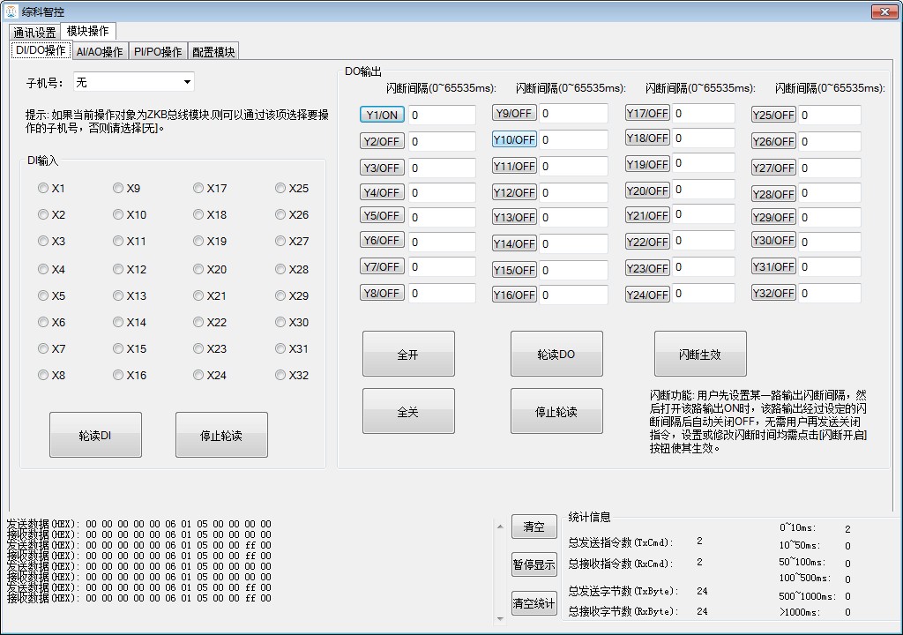Viewport: 903px width, 635px height.
Task: Click the log panel vertical scrollbar
Action: coord(500,569)
